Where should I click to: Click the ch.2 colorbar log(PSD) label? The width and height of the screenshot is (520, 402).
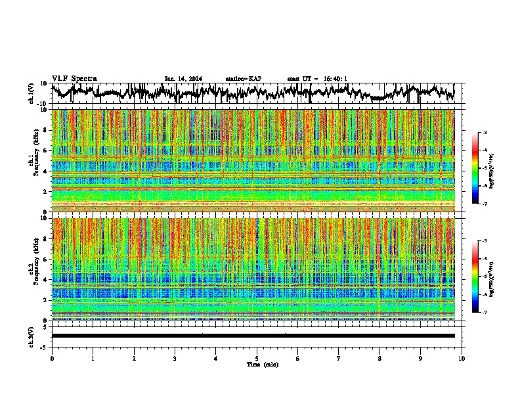[x=491, y=280]
